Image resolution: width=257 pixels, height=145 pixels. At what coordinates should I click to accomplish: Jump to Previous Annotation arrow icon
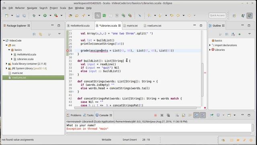pyautogui.click(x=160, y=16)
